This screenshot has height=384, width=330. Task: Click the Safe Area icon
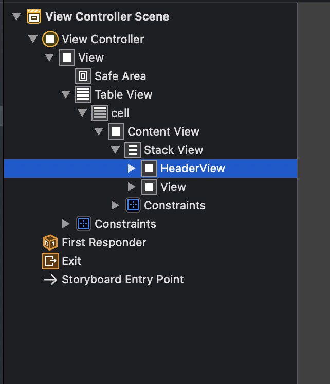[x=83, y=76]
